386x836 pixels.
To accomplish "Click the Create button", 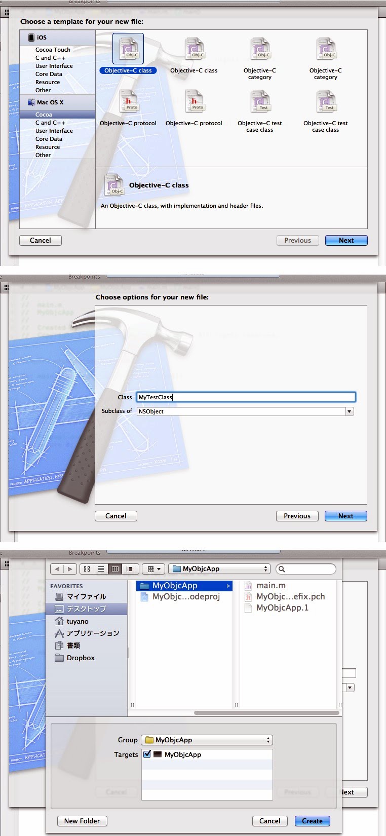I will [312, 821].
